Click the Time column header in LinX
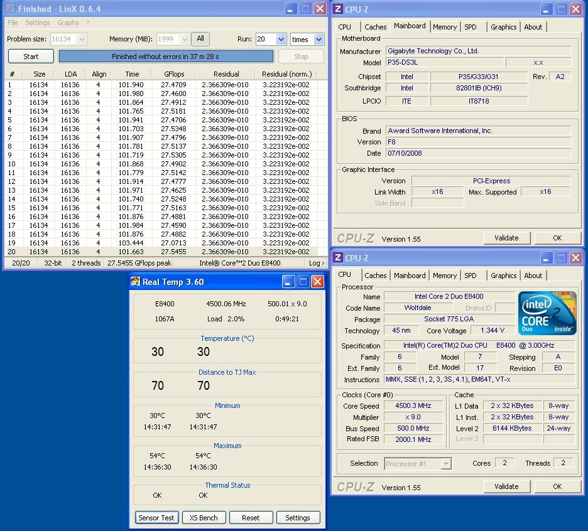This screenshot has height=531, width=588. click(x=132, y=74)
